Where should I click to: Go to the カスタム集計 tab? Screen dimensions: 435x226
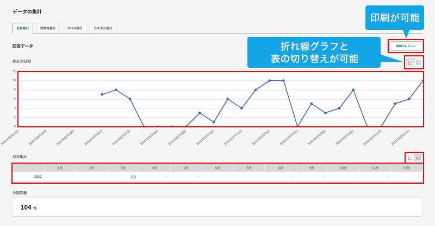(103, 28)
